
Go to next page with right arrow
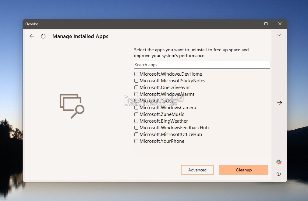(x=280, y=103)
